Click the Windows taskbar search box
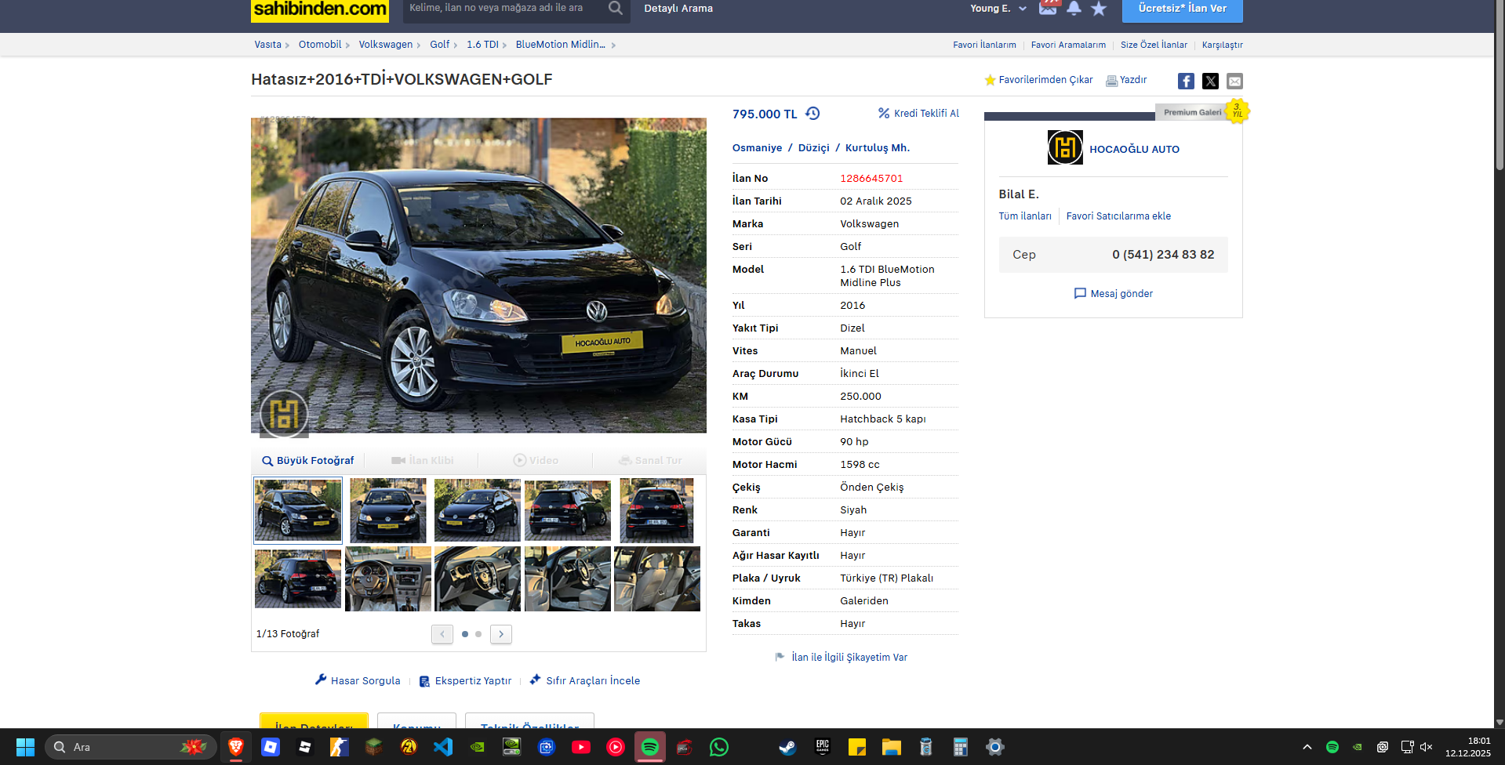Viewport: 1505px width, 765px height. coord(130,747)
